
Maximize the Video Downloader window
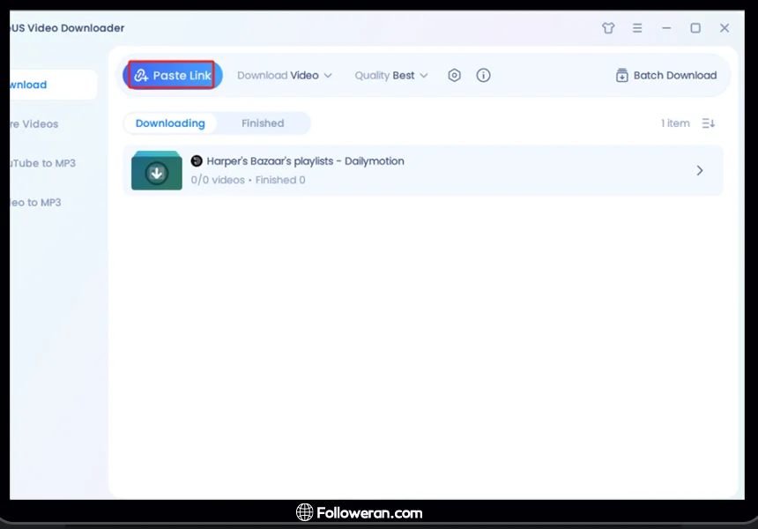695,28
